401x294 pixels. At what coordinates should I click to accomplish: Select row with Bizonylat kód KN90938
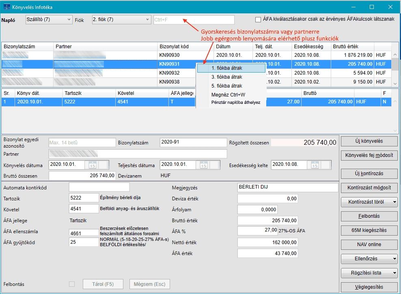pos(196,82)
